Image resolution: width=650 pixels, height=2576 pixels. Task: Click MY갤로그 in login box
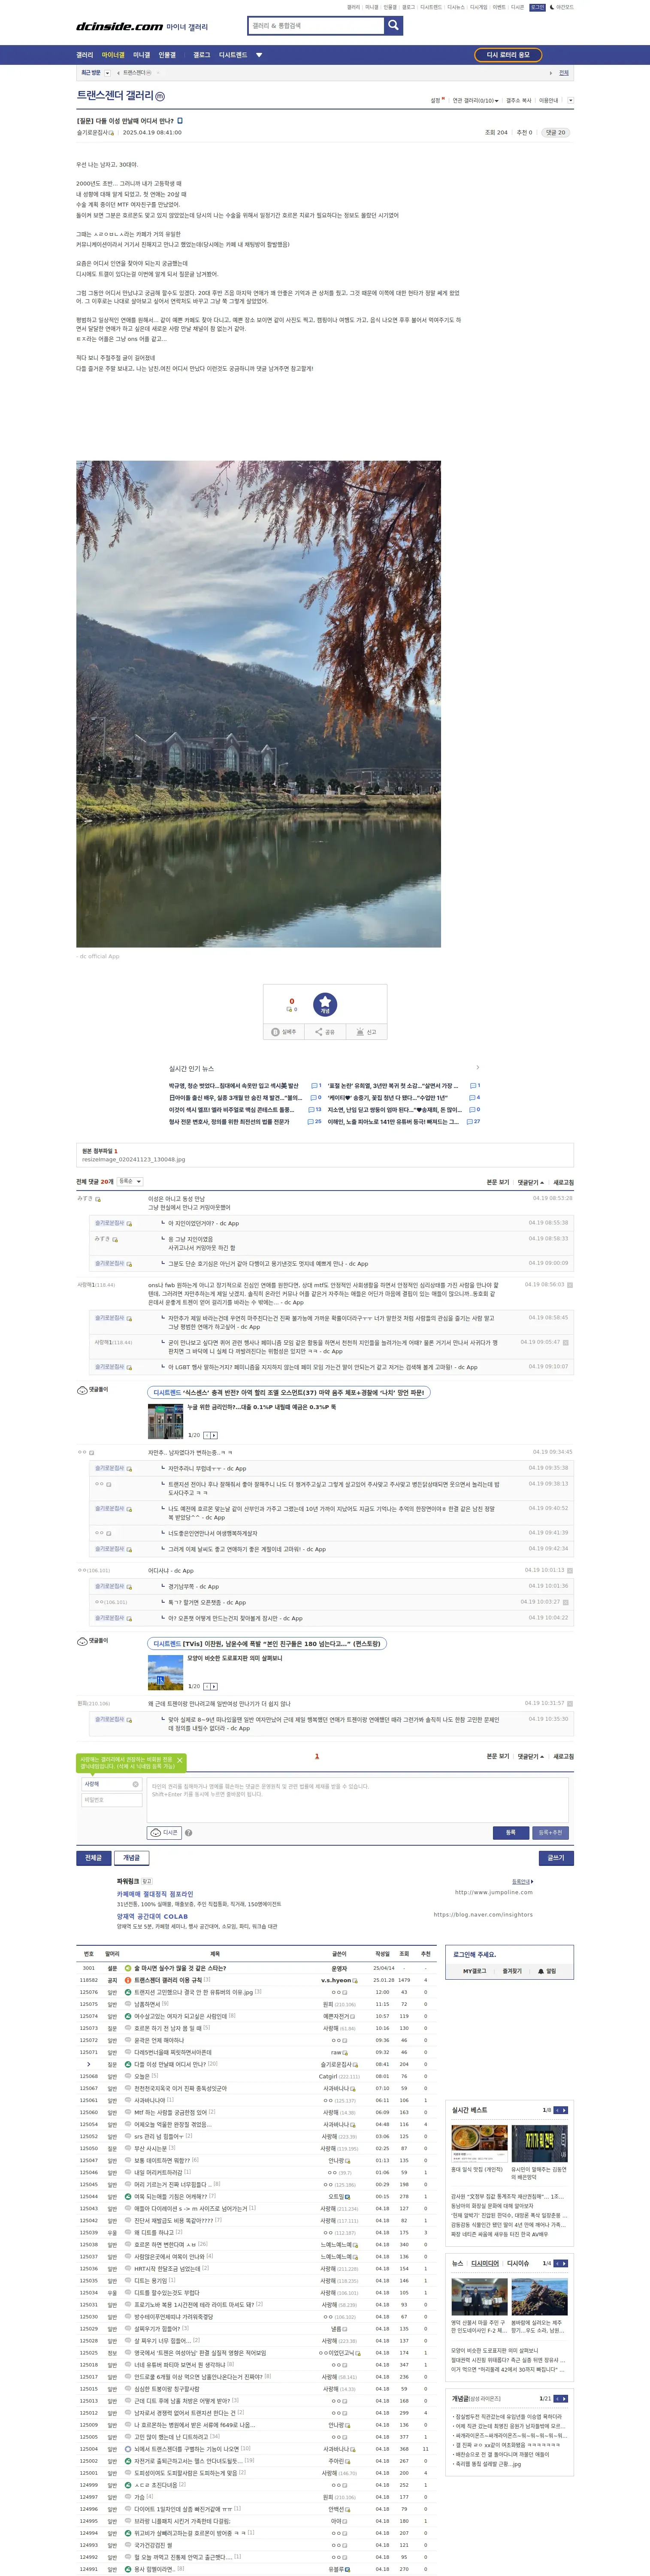pos(474,1971)
